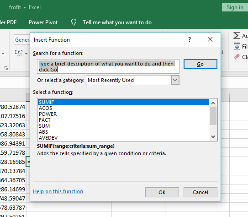The width and height of the screenshot is (248, 217).
Task: Select SUM in the function list
Action: point(123,126)
